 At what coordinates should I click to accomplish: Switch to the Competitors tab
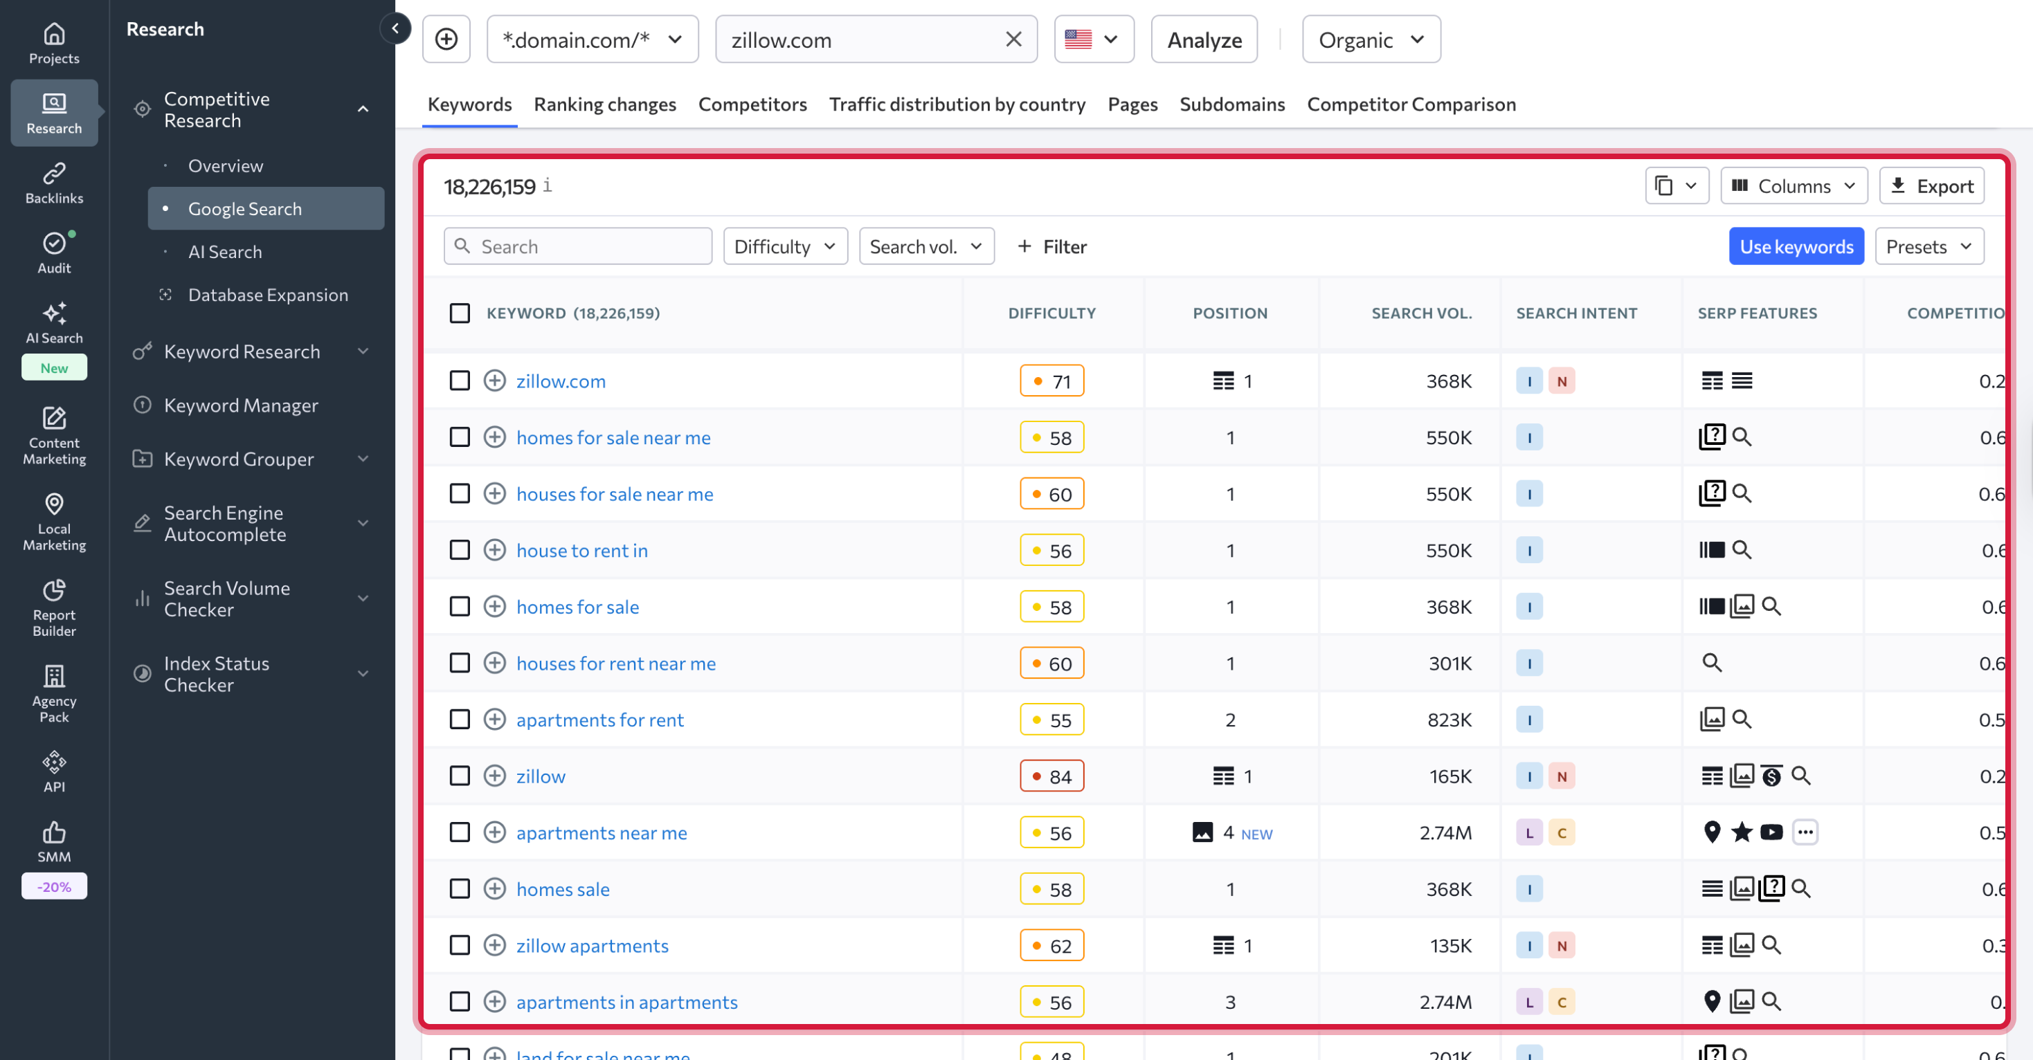(752, 103)
